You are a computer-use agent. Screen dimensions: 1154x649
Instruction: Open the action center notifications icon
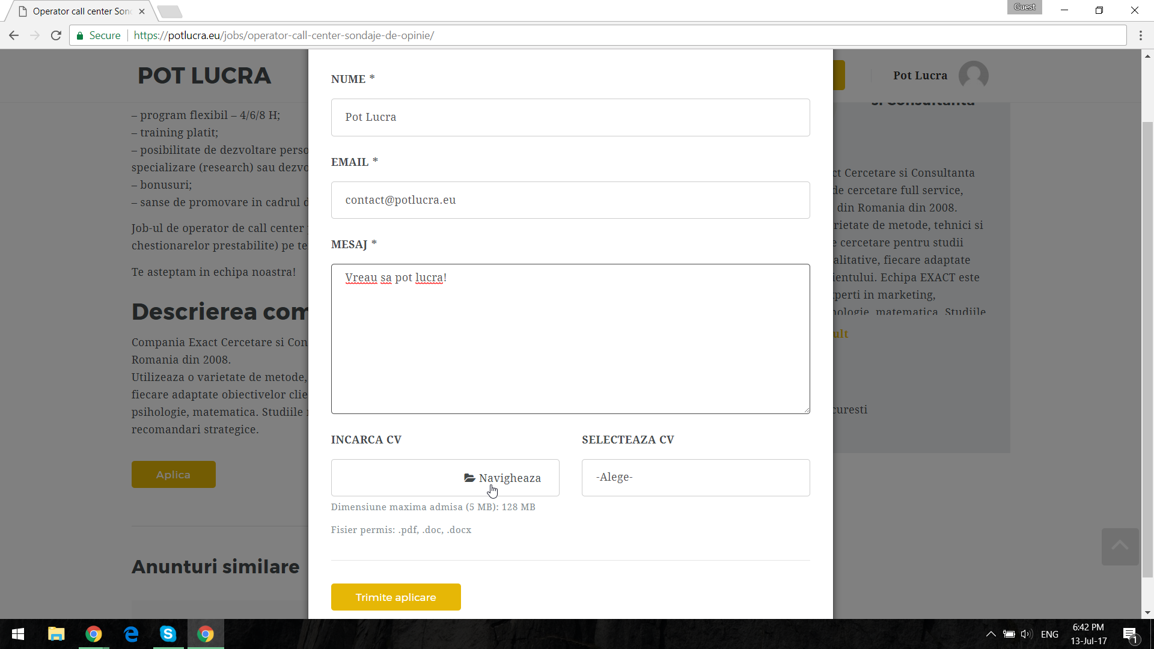point(1130,634)
